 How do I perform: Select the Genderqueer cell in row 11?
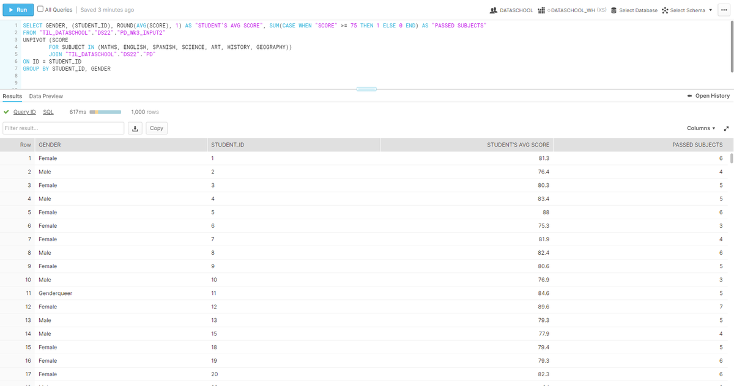click(x=121, y=293)
